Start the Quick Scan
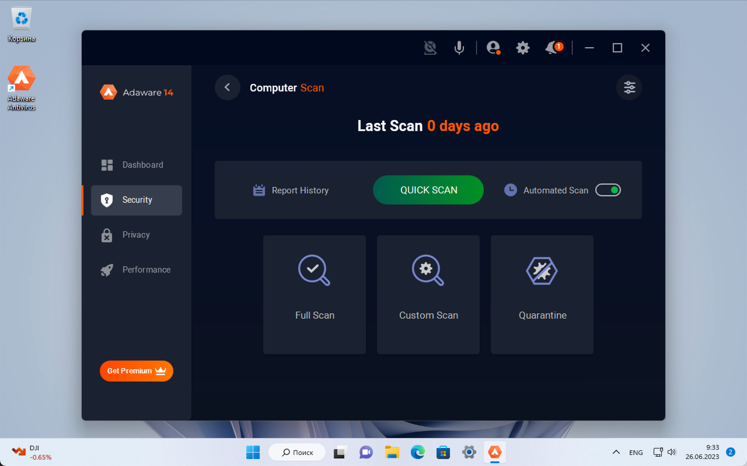Viewport: 747px width, 466px height. click(x=428, y=190)
